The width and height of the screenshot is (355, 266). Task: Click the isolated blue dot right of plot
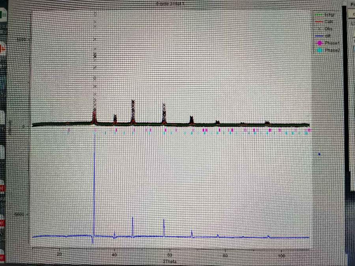coord(319,154)
